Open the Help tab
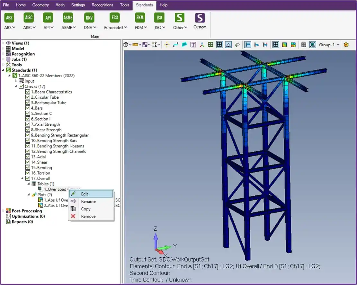Image resolution: width=357 pixels, height=285 pixels. click(164, 5)
